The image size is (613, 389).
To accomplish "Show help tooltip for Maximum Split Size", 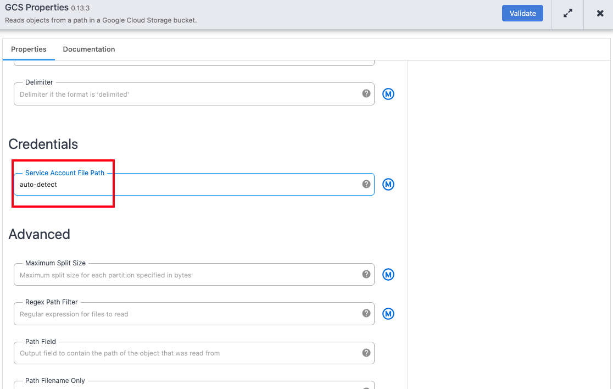I will [366, 274].
